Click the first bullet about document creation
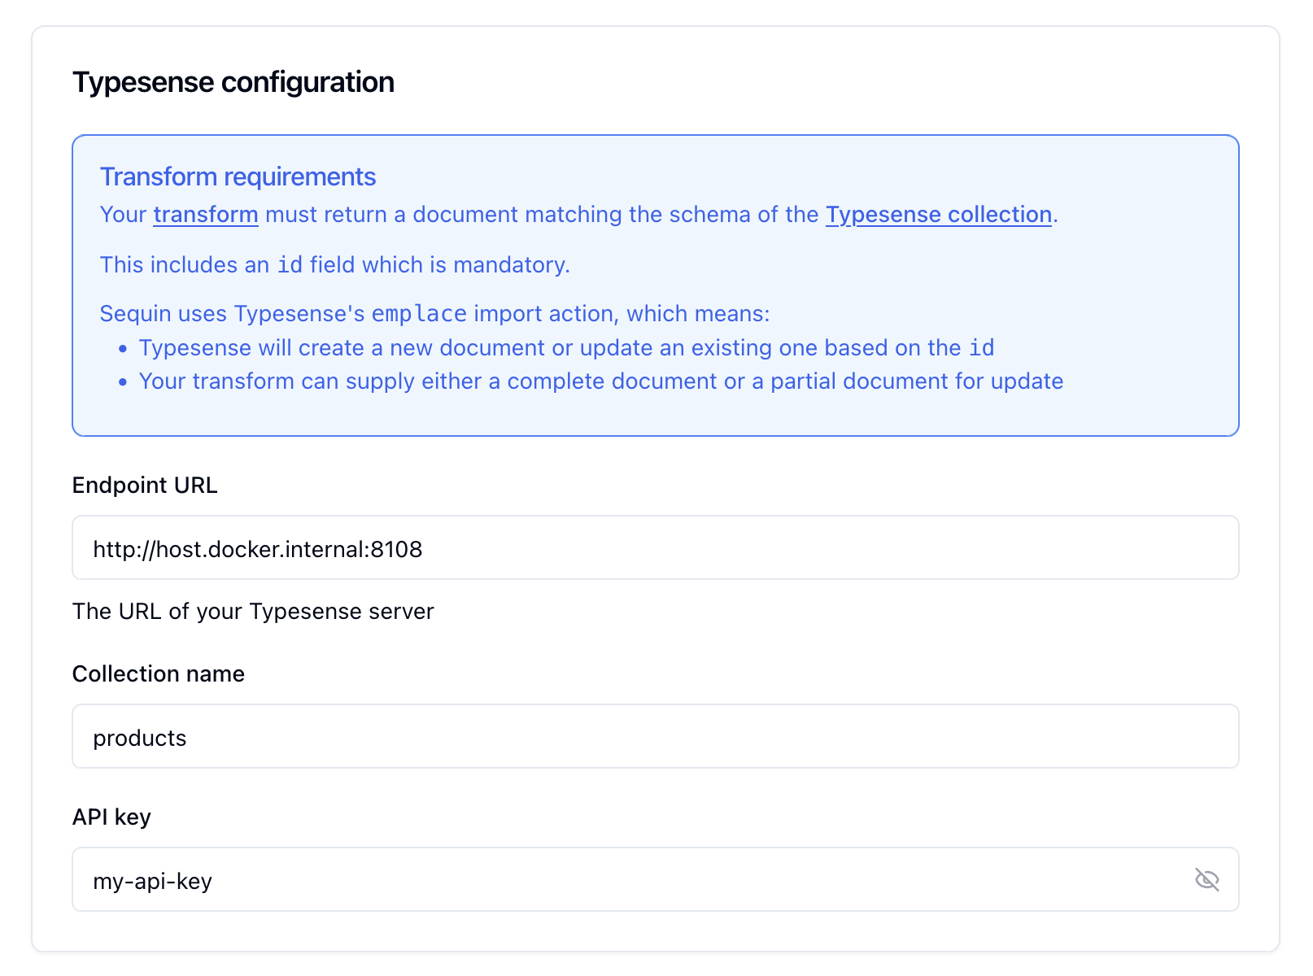 tap(566, 347)
